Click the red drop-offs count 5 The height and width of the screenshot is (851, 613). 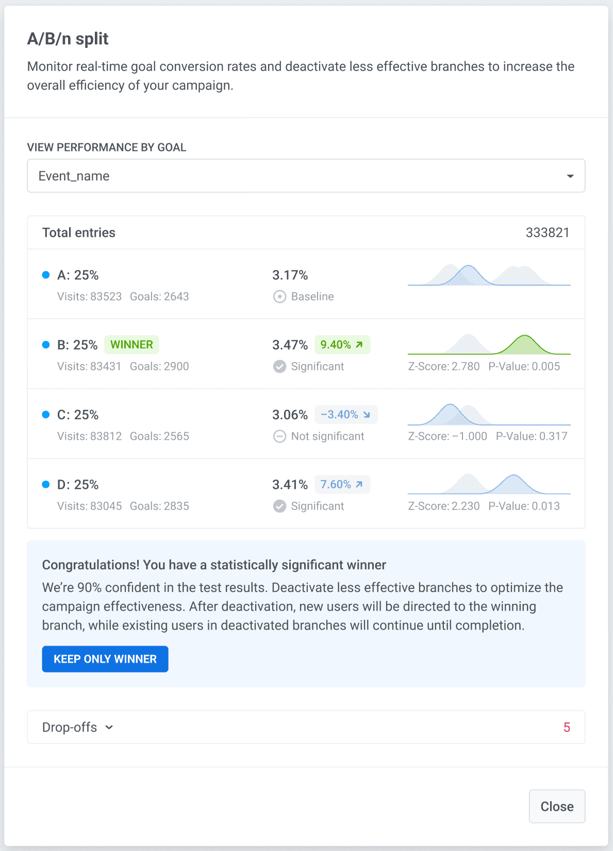(567, 727)
